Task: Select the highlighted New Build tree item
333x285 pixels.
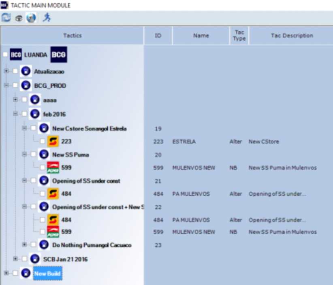Action: point(47,274)
